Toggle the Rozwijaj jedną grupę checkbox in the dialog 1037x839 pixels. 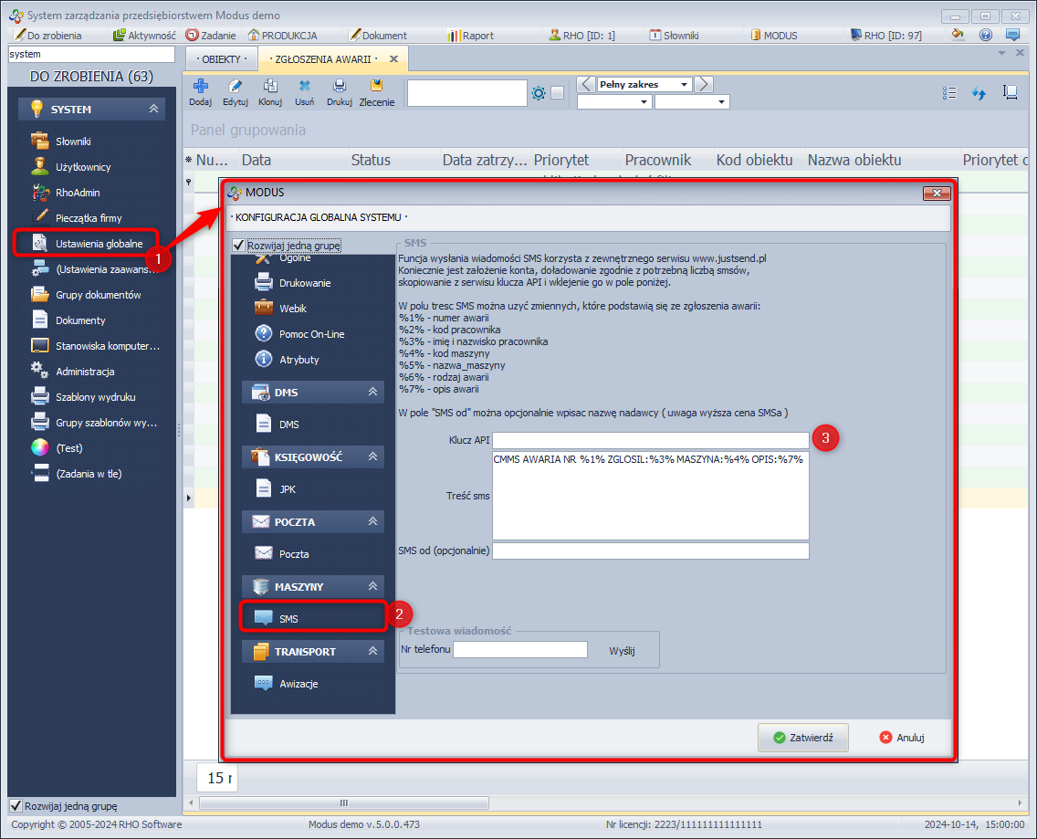point(239,246)
